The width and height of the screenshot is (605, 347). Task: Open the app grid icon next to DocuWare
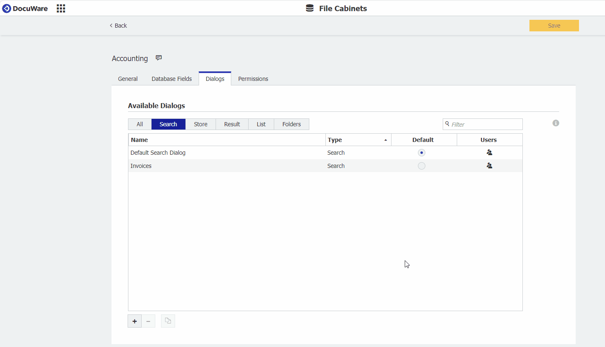coord(61,8)
